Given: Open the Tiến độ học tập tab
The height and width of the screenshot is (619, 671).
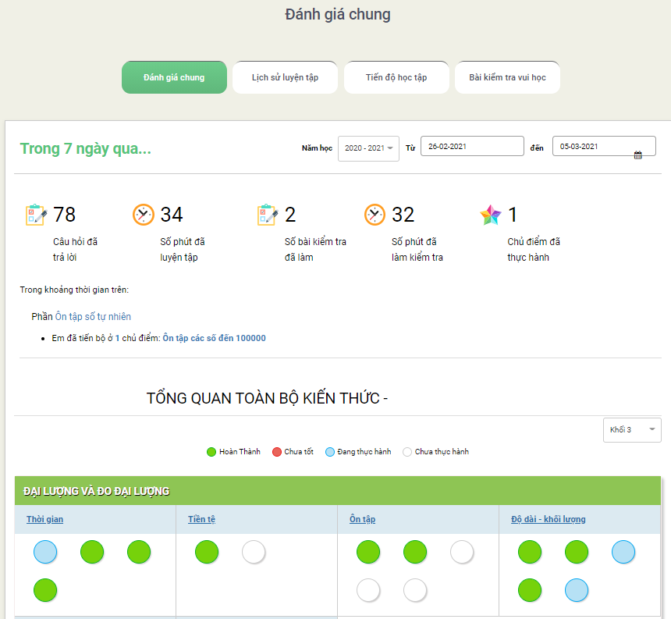Looking at the screenshot, I should pyautogui.click(x=396, y=77).
